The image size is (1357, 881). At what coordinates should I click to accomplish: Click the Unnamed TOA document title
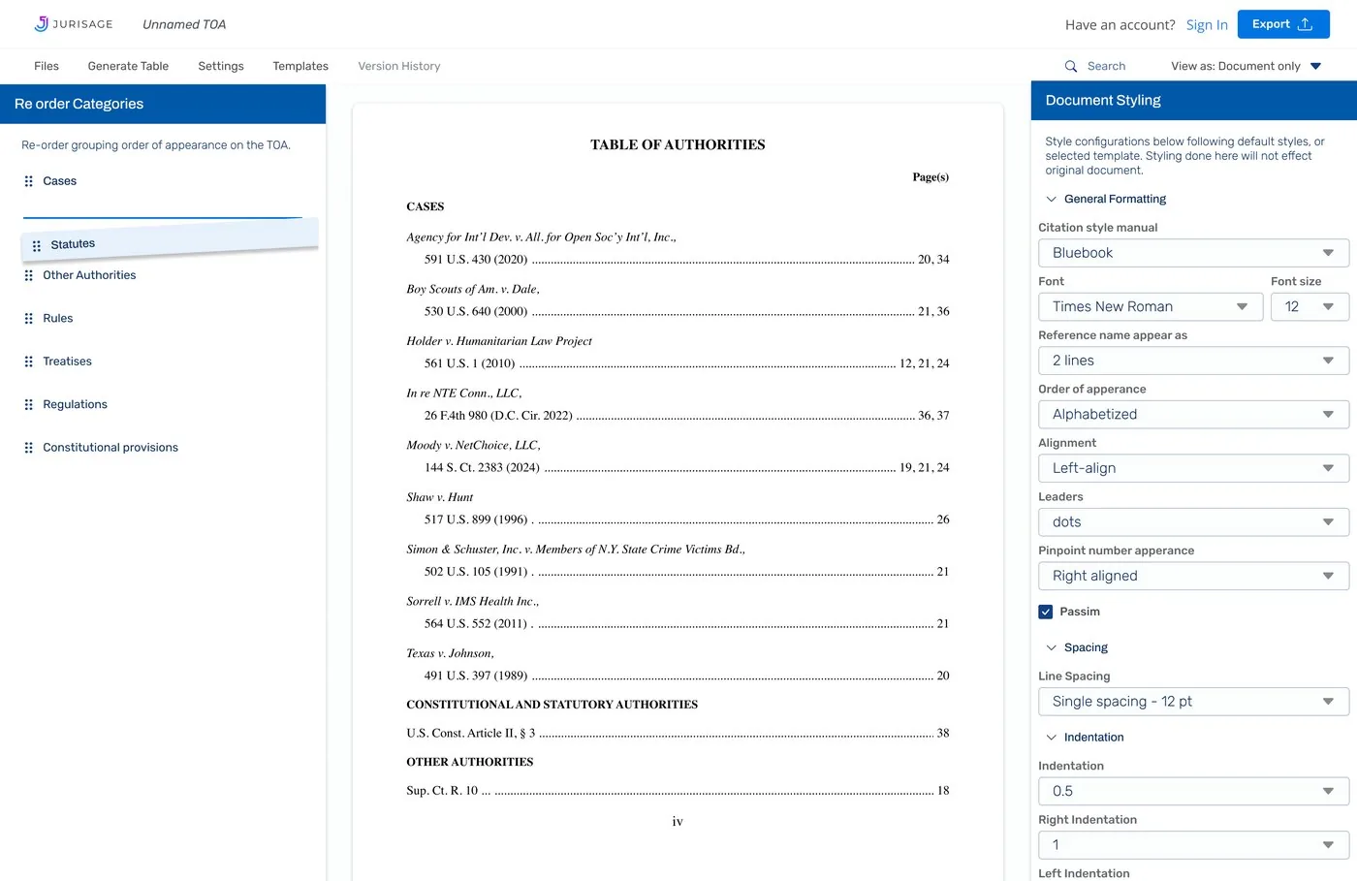(x=184, y=24)
